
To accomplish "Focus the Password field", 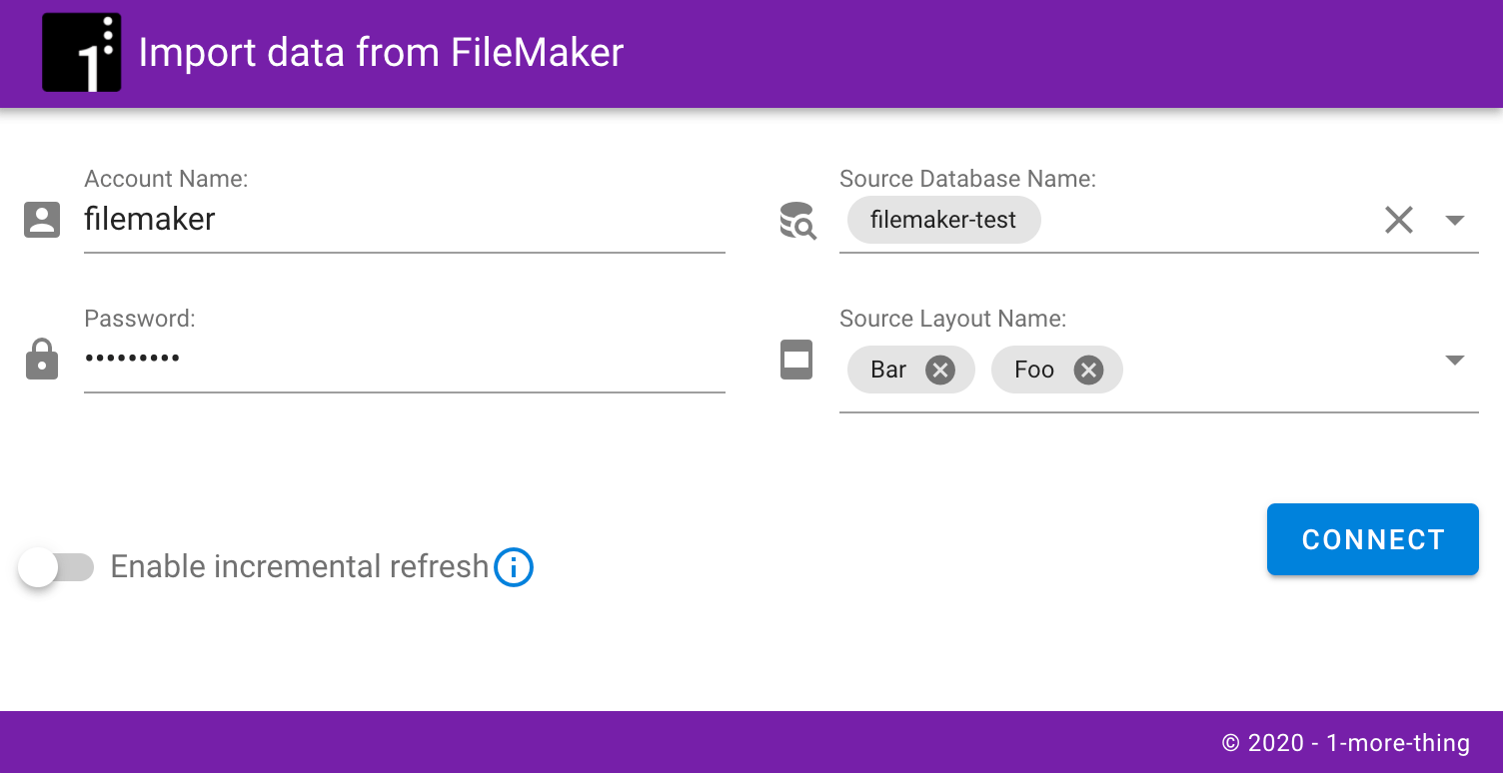I will pyautogui.click(x=405, y=359).
